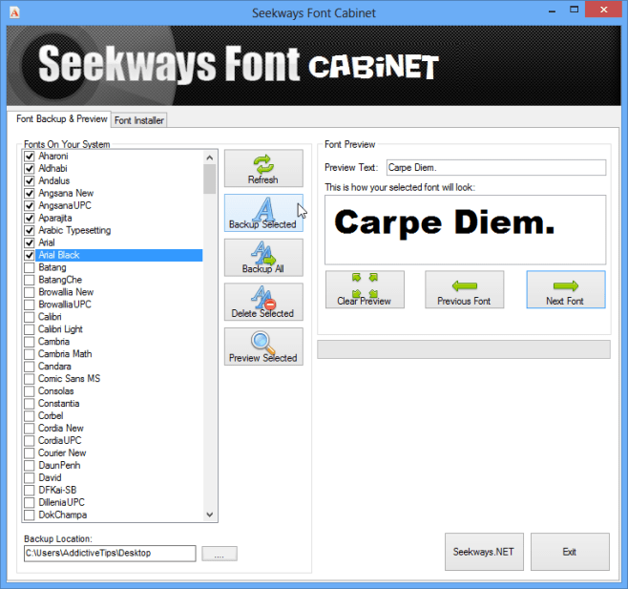Uncheck the Aharoni font checkbox

click(x=30, y=156)
